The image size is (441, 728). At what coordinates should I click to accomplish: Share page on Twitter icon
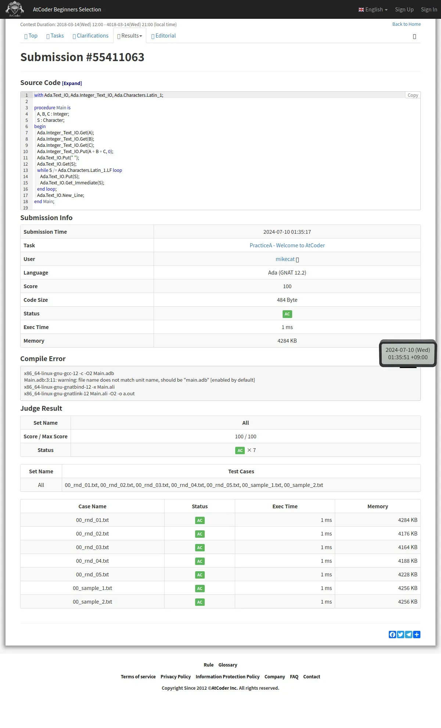[x=401, y=635]
